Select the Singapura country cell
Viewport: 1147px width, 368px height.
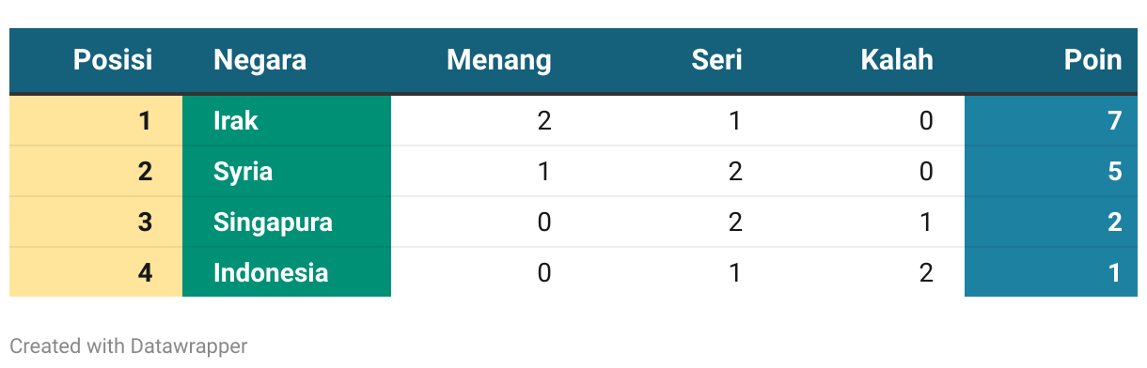coord(287,222)
